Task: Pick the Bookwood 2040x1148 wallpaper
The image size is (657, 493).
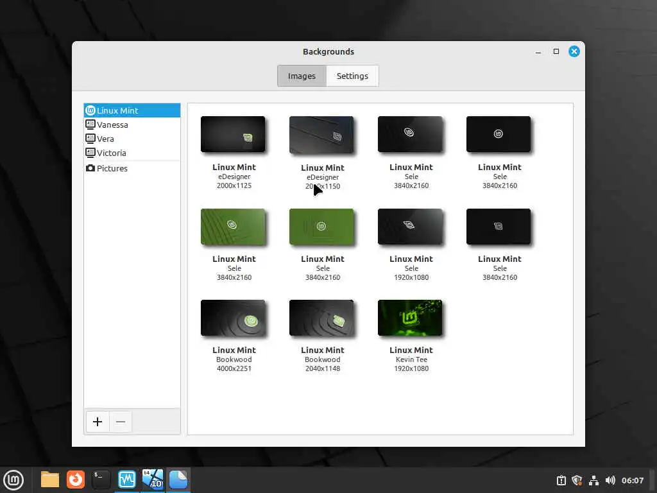Action: click(x=321, y=318)
